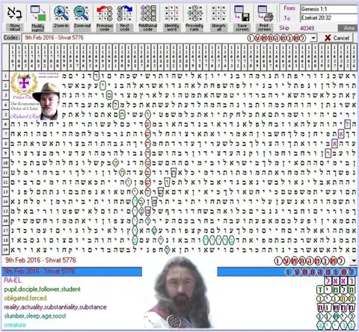This screenshot has width=359, height=332.
Task: Open the Modify matrix tool
Action: click(38, 18)
